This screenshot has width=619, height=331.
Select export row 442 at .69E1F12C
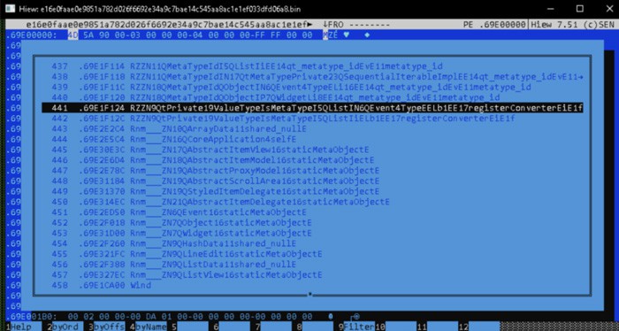coord(312,118)
